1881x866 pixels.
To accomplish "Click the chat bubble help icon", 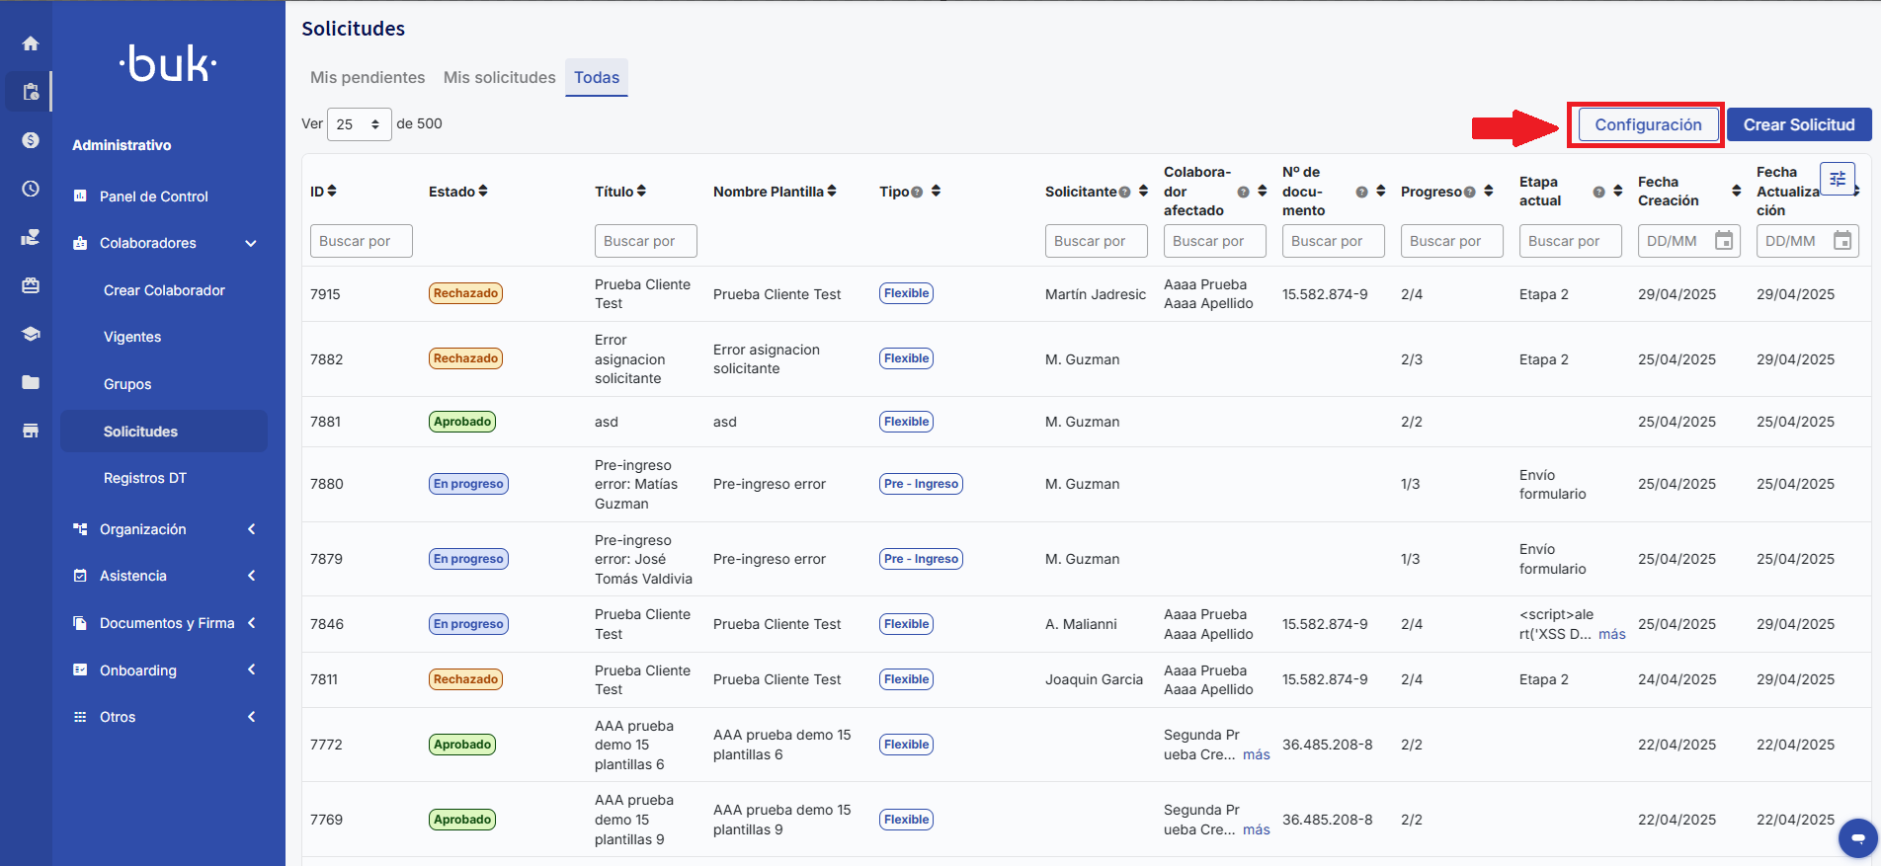I will (x=1857, y=838).
